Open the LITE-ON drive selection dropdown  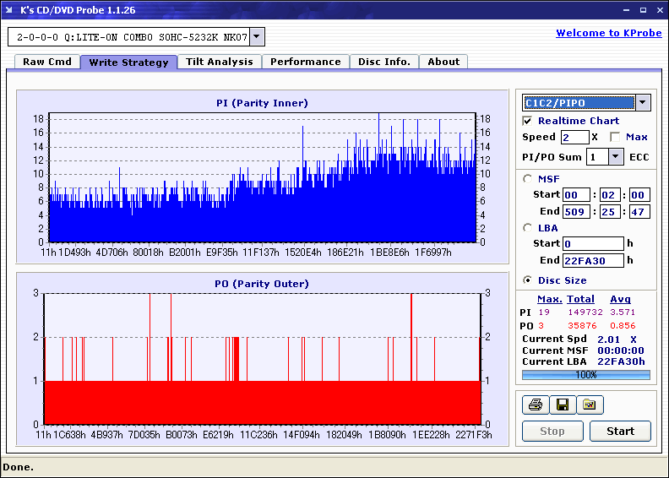coord(258,36)
